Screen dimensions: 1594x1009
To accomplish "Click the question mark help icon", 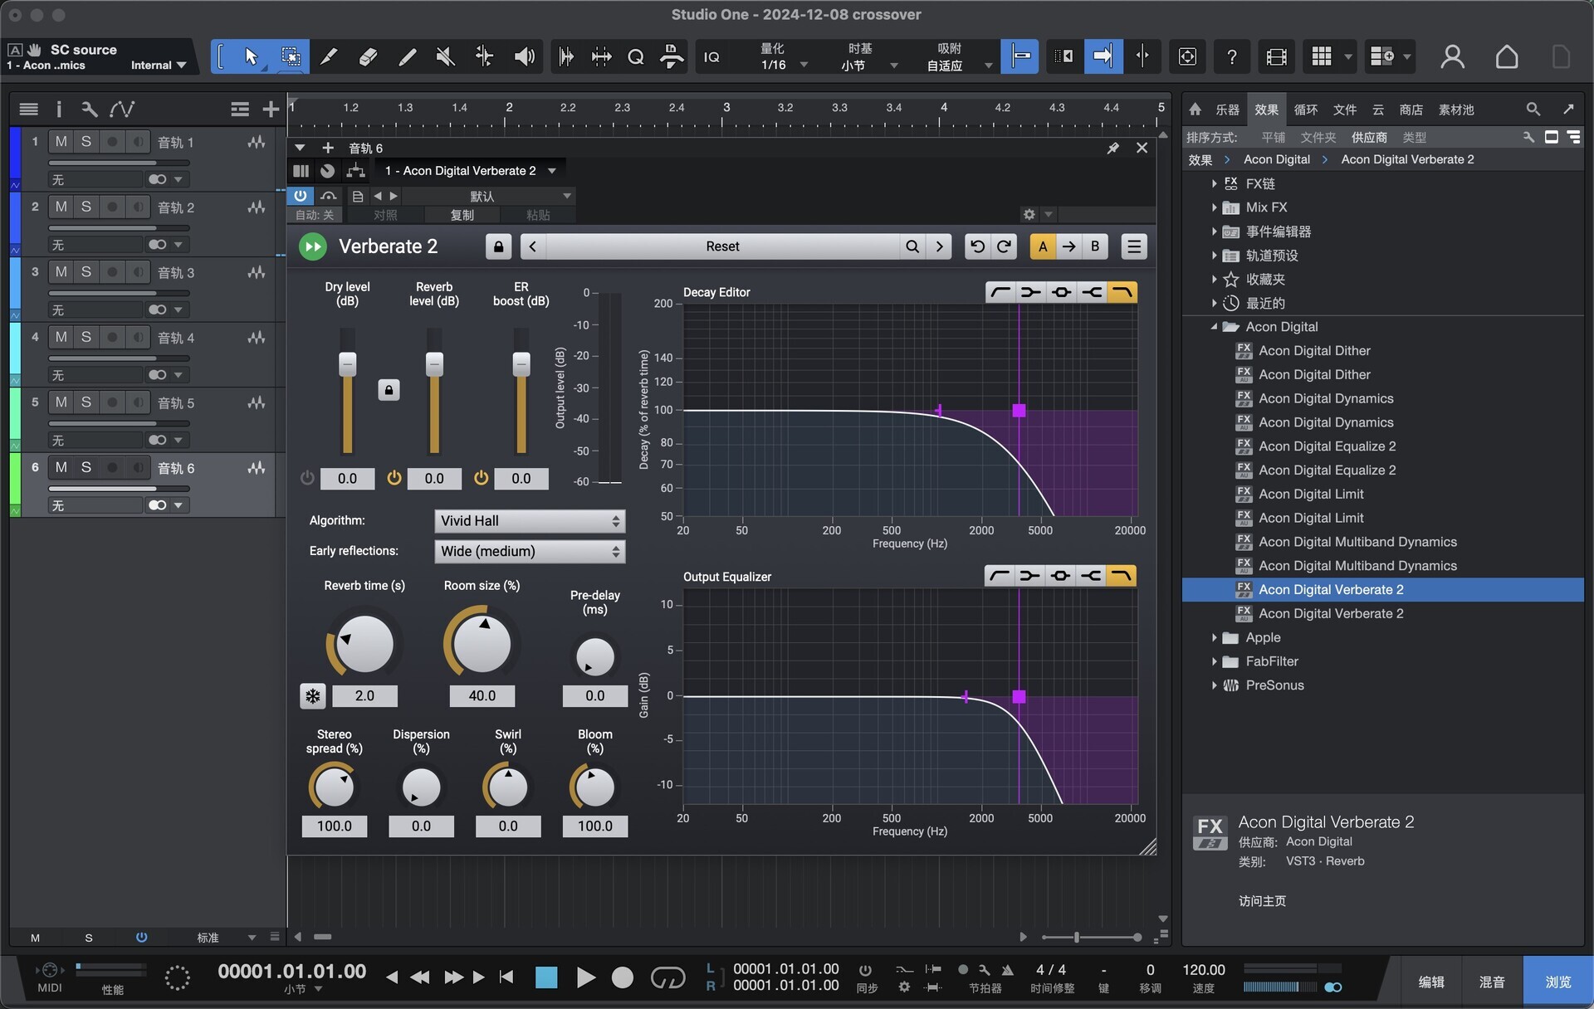I will tap(1232, 56).
